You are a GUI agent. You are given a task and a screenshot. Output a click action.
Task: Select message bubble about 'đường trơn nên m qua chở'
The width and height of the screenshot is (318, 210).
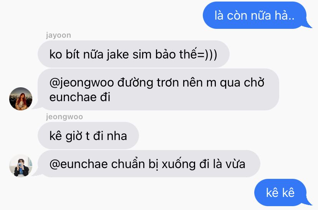coord(158,90)
